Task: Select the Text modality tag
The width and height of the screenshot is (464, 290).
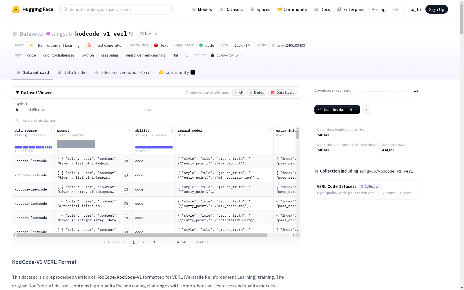Action: (x=161, y=45)
